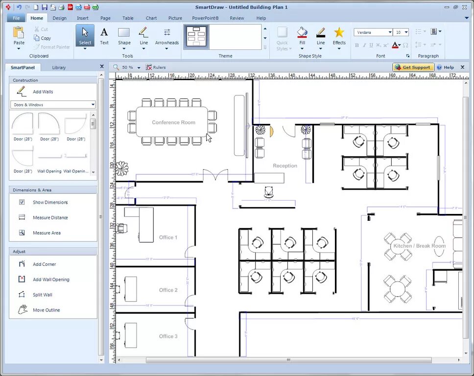474x376 pixels.
Task: Choose the Text tool
Action: (104, 36)
